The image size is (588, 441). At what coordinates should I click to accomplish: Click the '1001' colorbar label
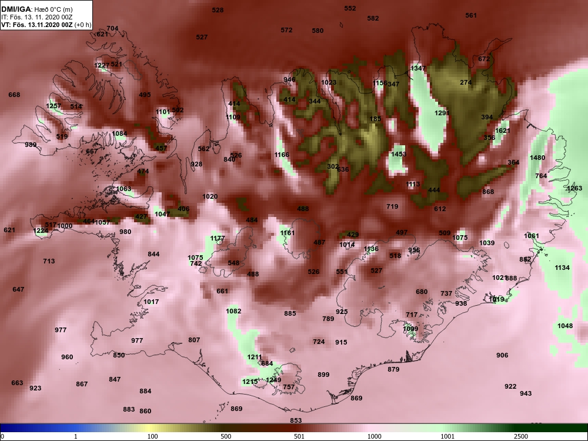tap(447, 436)
